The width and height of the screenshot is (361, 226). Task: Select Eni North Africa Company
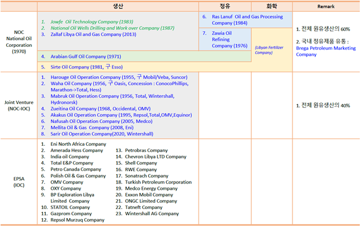click(x=78, y=144)
